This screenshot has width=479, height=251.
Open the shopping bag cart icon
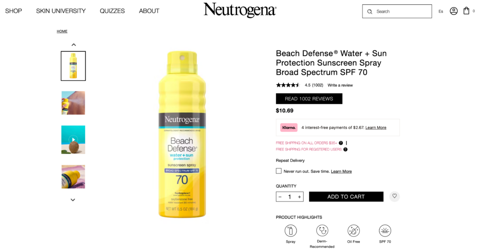tap(466, 11)
